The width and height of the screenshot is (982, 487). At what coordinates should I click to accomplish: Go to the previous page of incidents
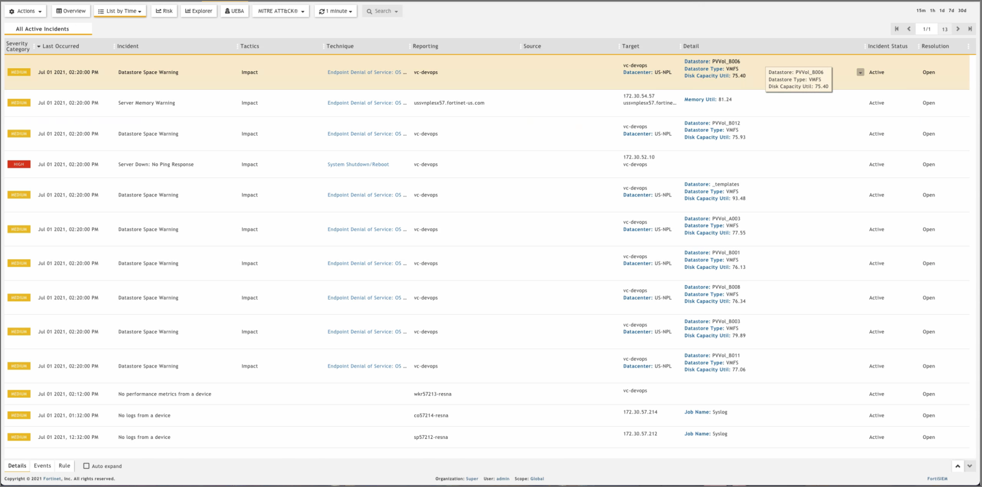point(909,29)
